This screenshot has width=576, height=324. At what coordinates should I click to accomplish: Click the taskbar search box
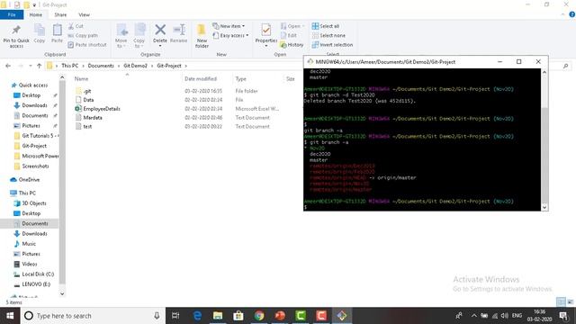pyautogui.click(x=93, y=316)
